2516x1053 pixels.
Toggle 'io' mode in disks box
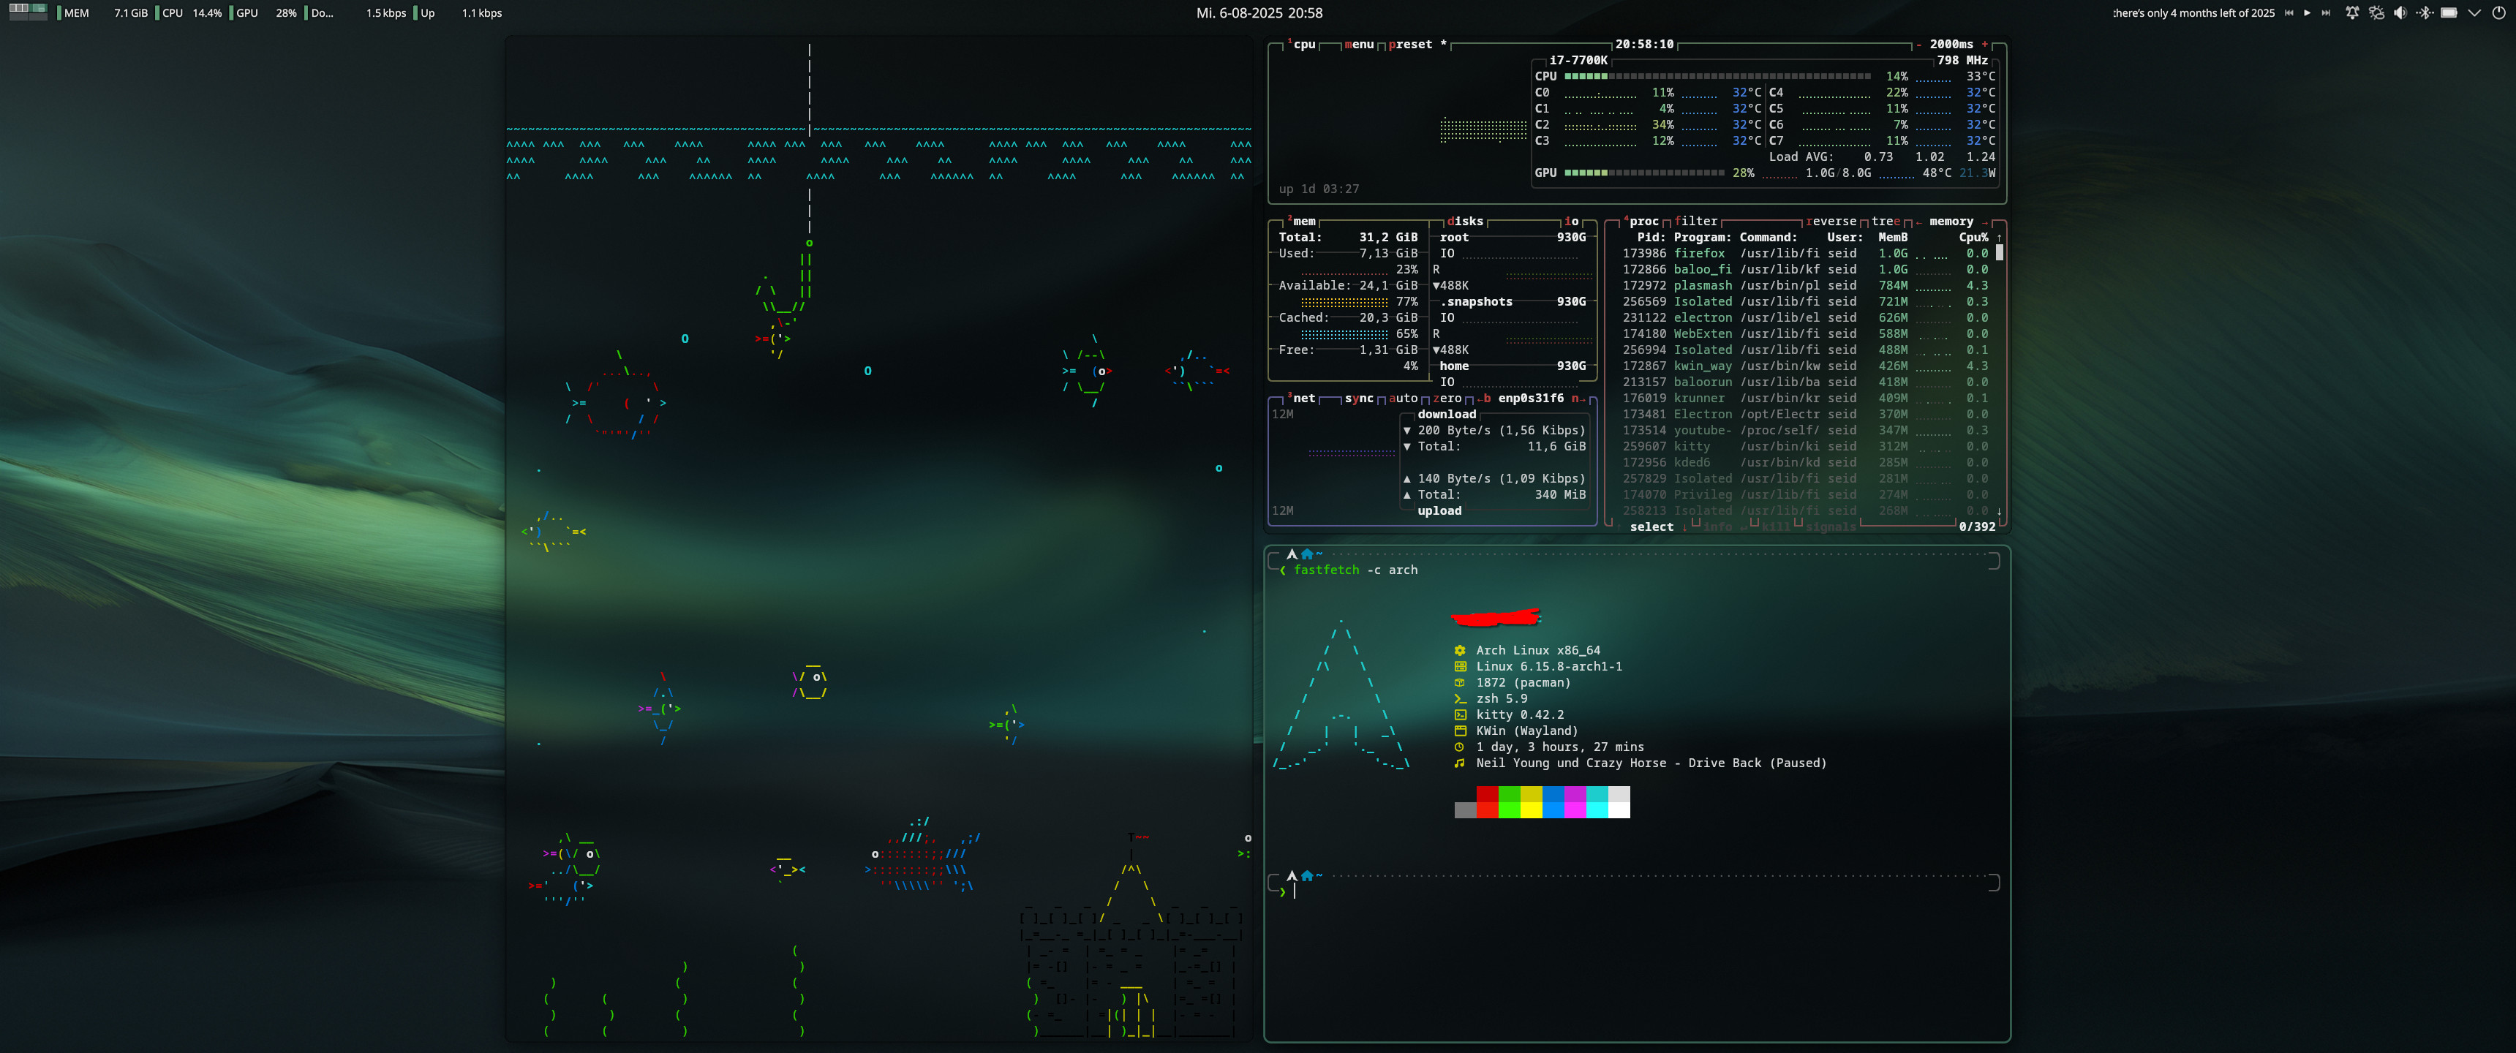coord(1572,221)
